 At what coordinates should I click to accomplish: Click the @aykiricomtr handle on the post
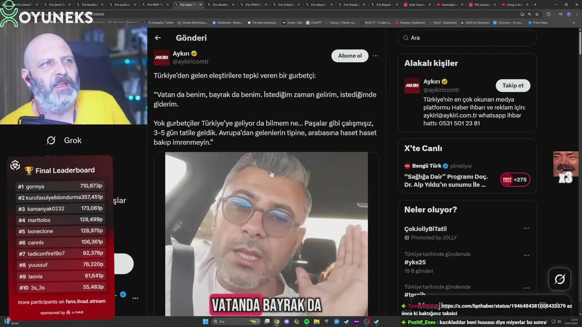191,62
